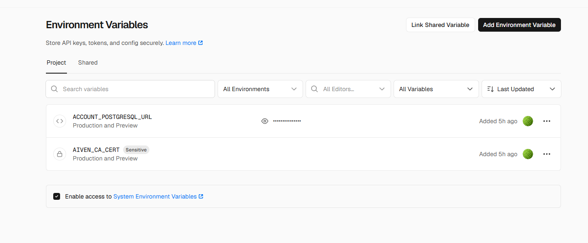Viewport: 588px width, 243px height.
Task: Click the lock icon beside AIVEN_CA_CERT
Action: tap(60, 154)
